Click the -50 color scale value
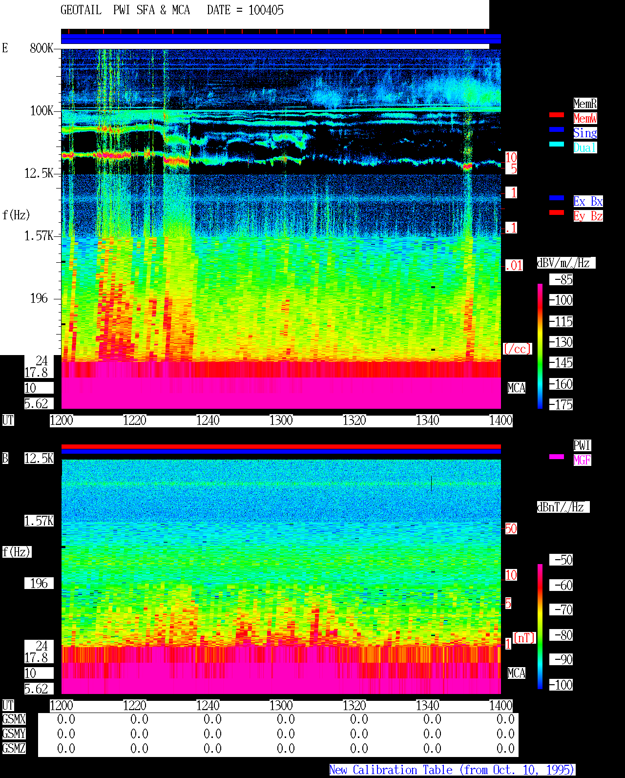The height and width of the screenshot is (778, 625). [x=561, y=560]
